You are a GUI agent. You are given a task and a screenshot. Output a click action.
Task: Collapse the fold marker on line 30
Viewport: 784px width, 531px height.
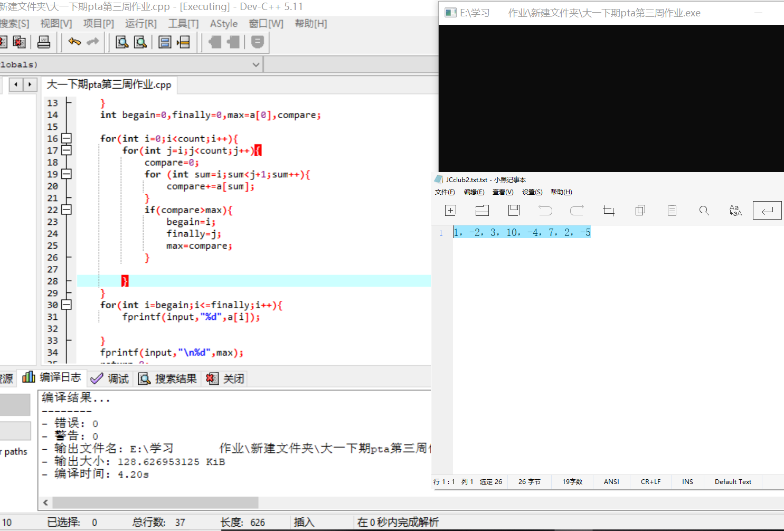(x=66, y=305)
